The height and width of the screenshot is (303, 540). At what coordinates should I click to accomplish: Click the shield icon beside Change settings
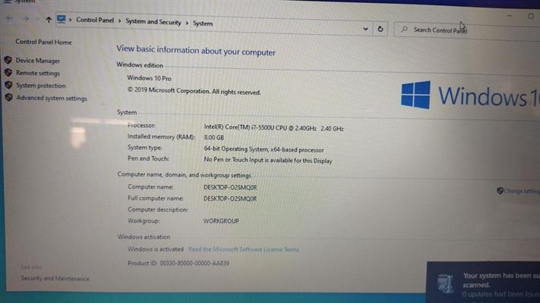coord(500,191)
